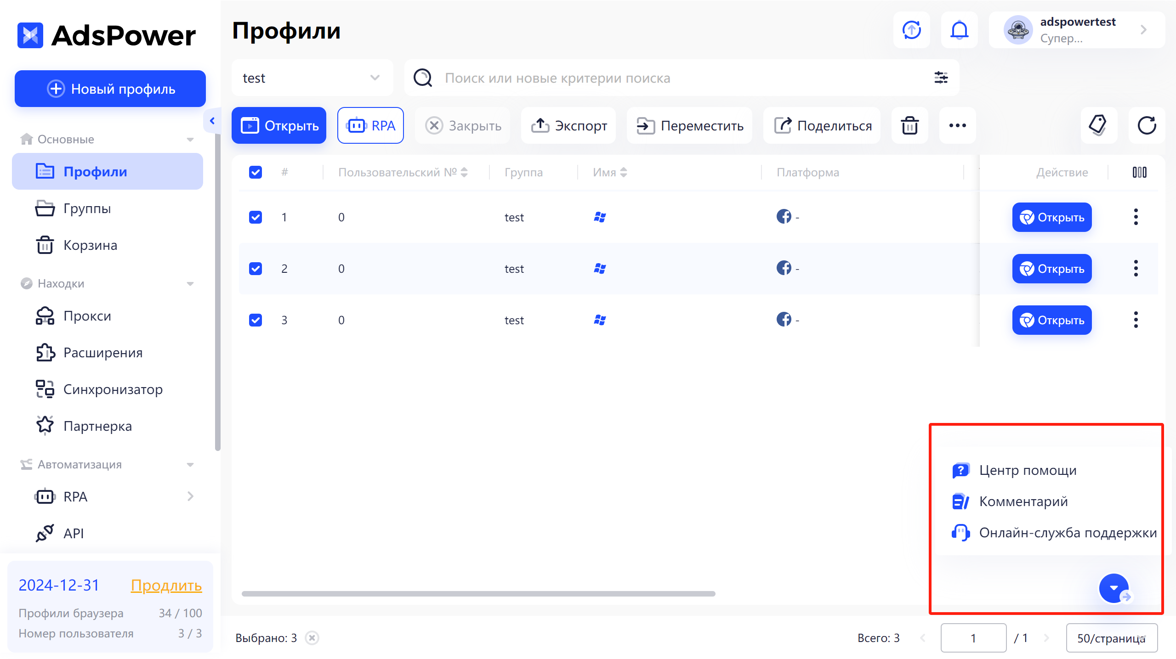Expand the adspowertest account menu
1176x659 pixels.
(1143, 30)
